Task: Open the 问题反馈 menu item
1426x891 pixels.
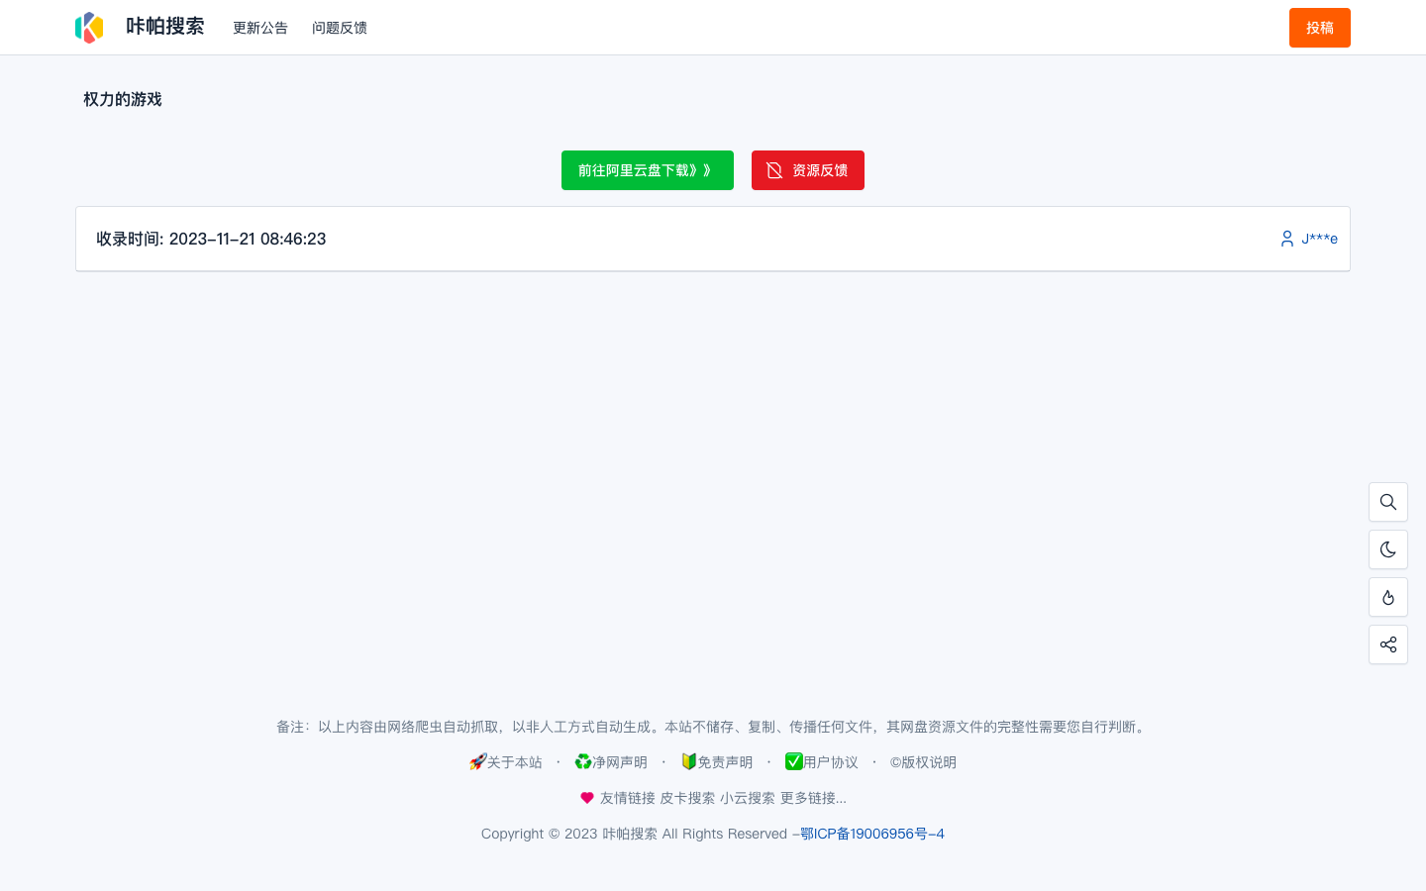Action: click(340, 28)
